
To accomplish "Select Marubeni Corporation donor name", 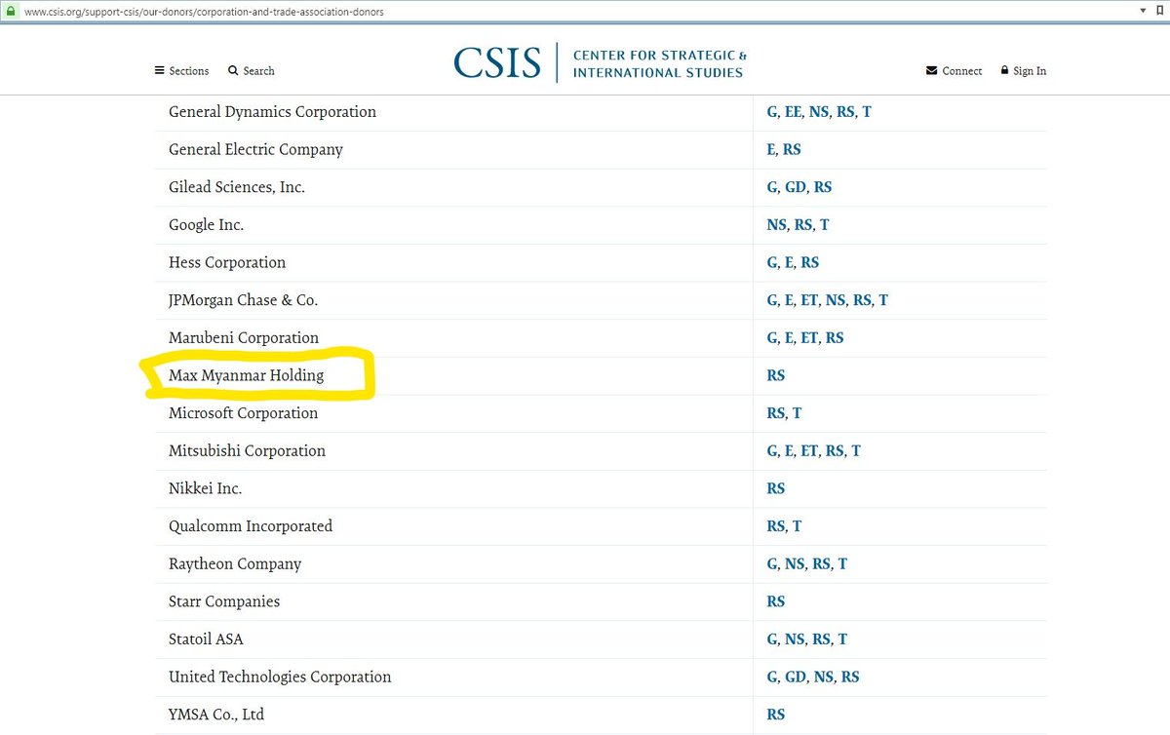I will pos(244,338).
